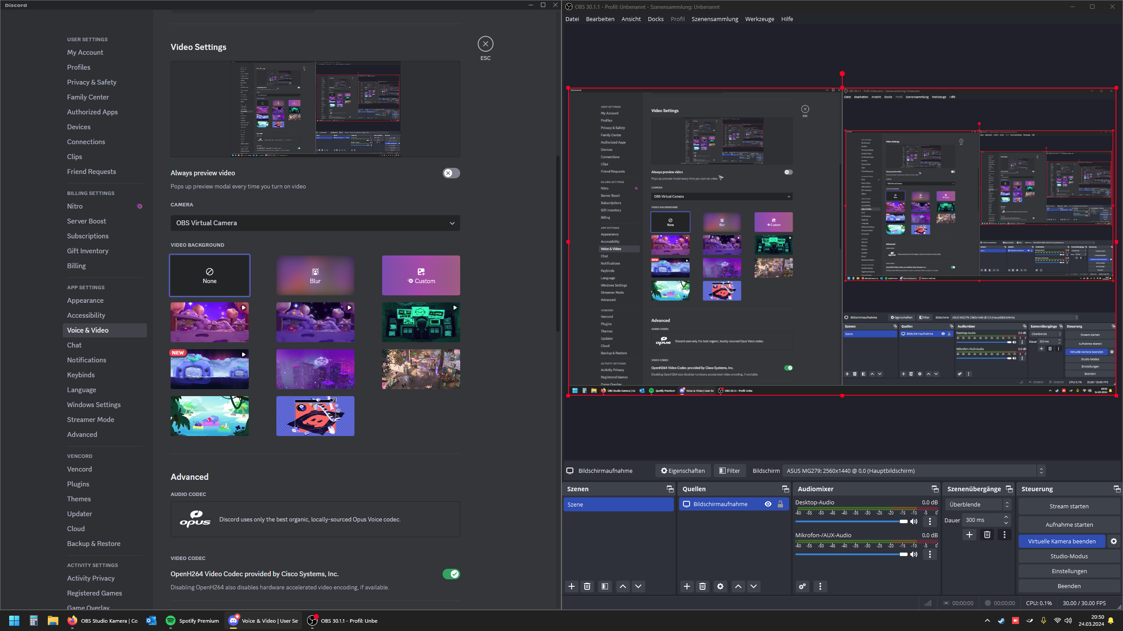Screen dimensions: 1123x631
Task: Open the Devices section in Discord sidebar
Action: pos(79,127)
